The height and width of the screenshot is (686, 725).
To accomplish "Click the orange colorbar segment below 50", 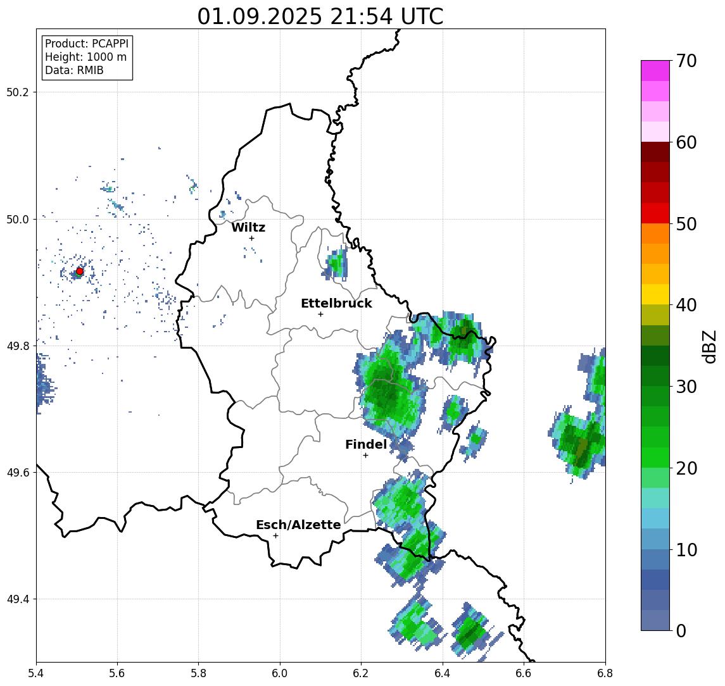I will pyautogui.click(x=655, y=234).
